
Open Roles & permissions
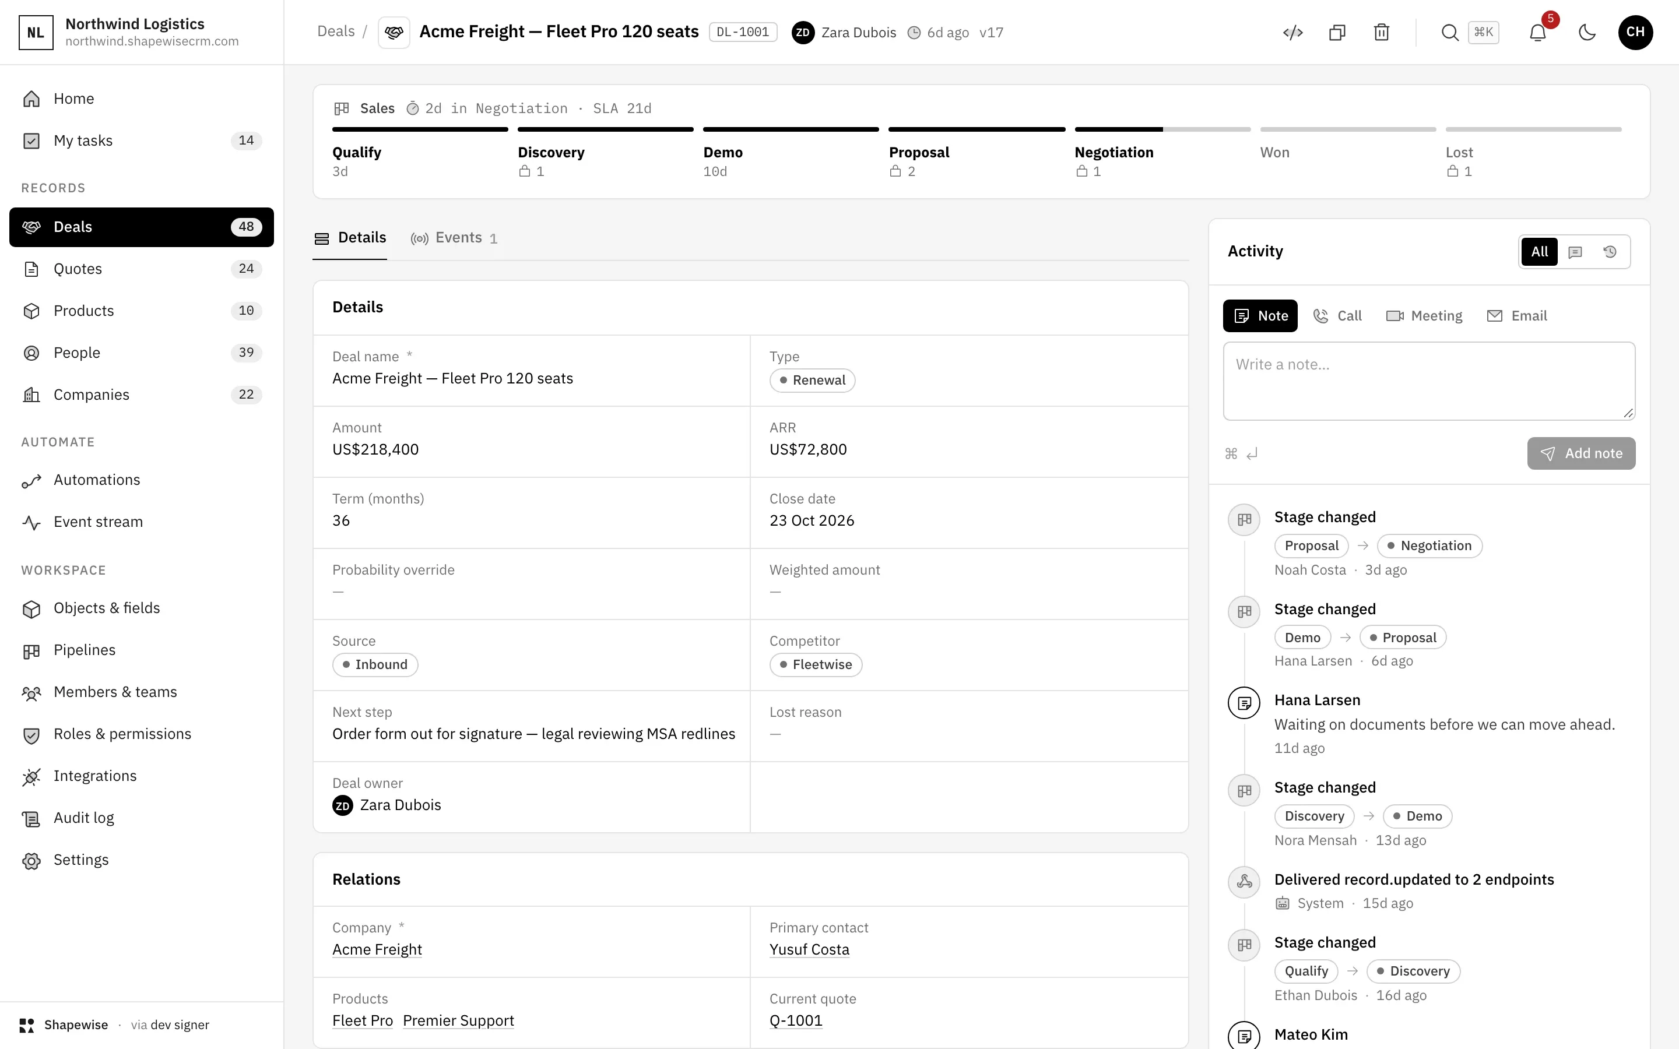[x=142, y=734]
